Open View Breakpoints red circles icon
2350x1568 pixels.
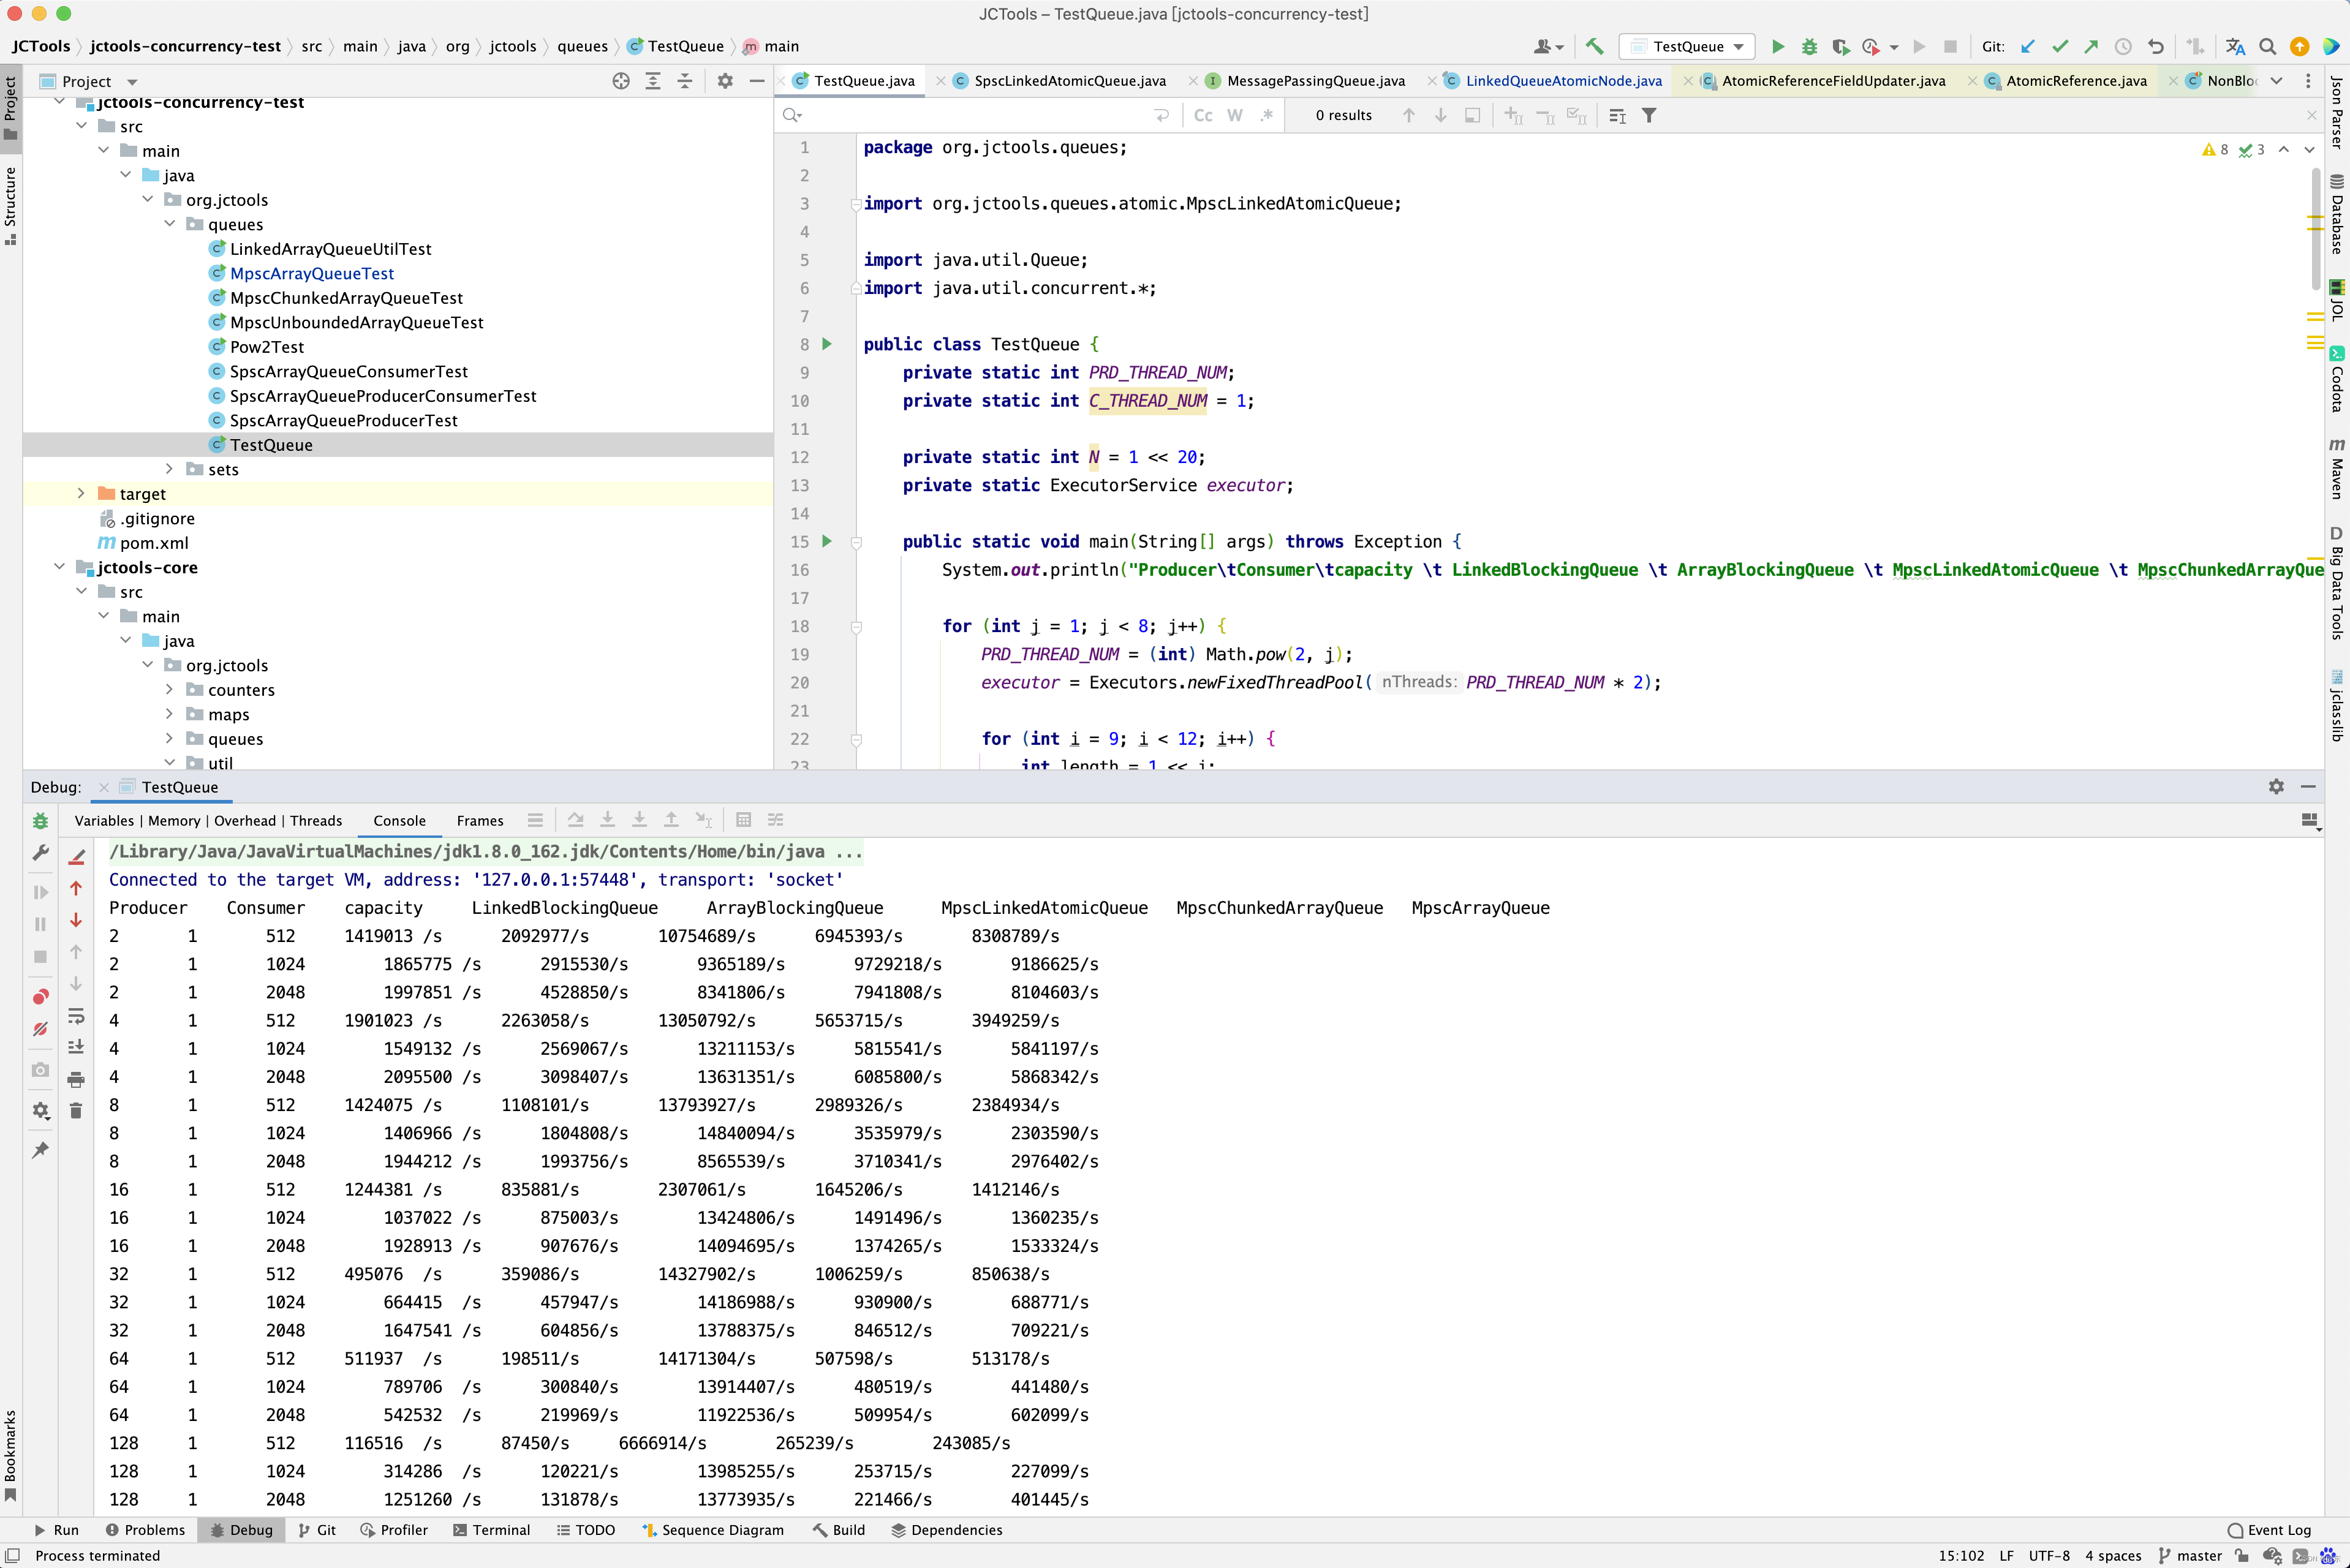(40, 996)
